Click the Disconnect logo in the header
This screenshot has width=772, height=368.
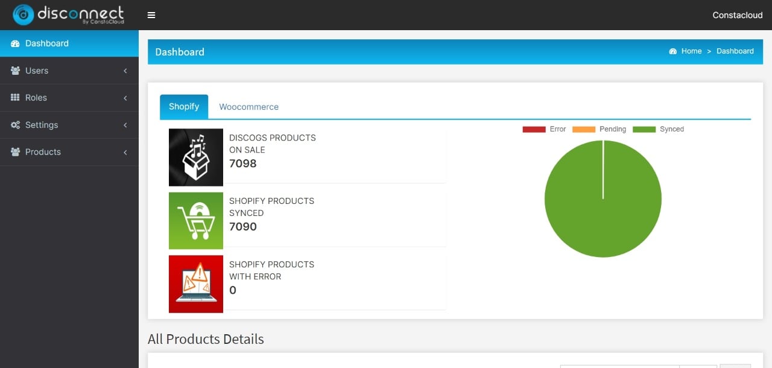(x=69, y=14)
